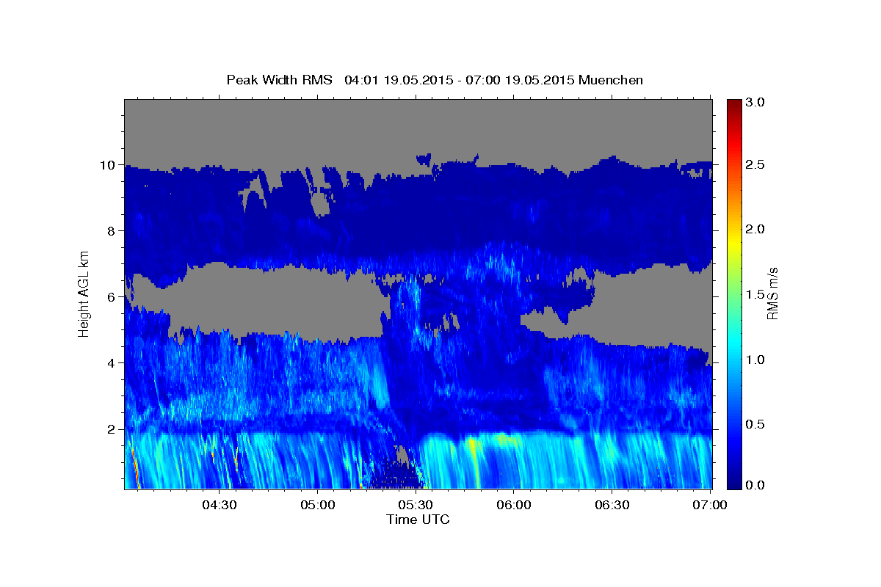Click the colorbar label 3.0
Image resolution: width=881 pixels, height=587 pixels.
pyautogui.click(x=755, y=103)
